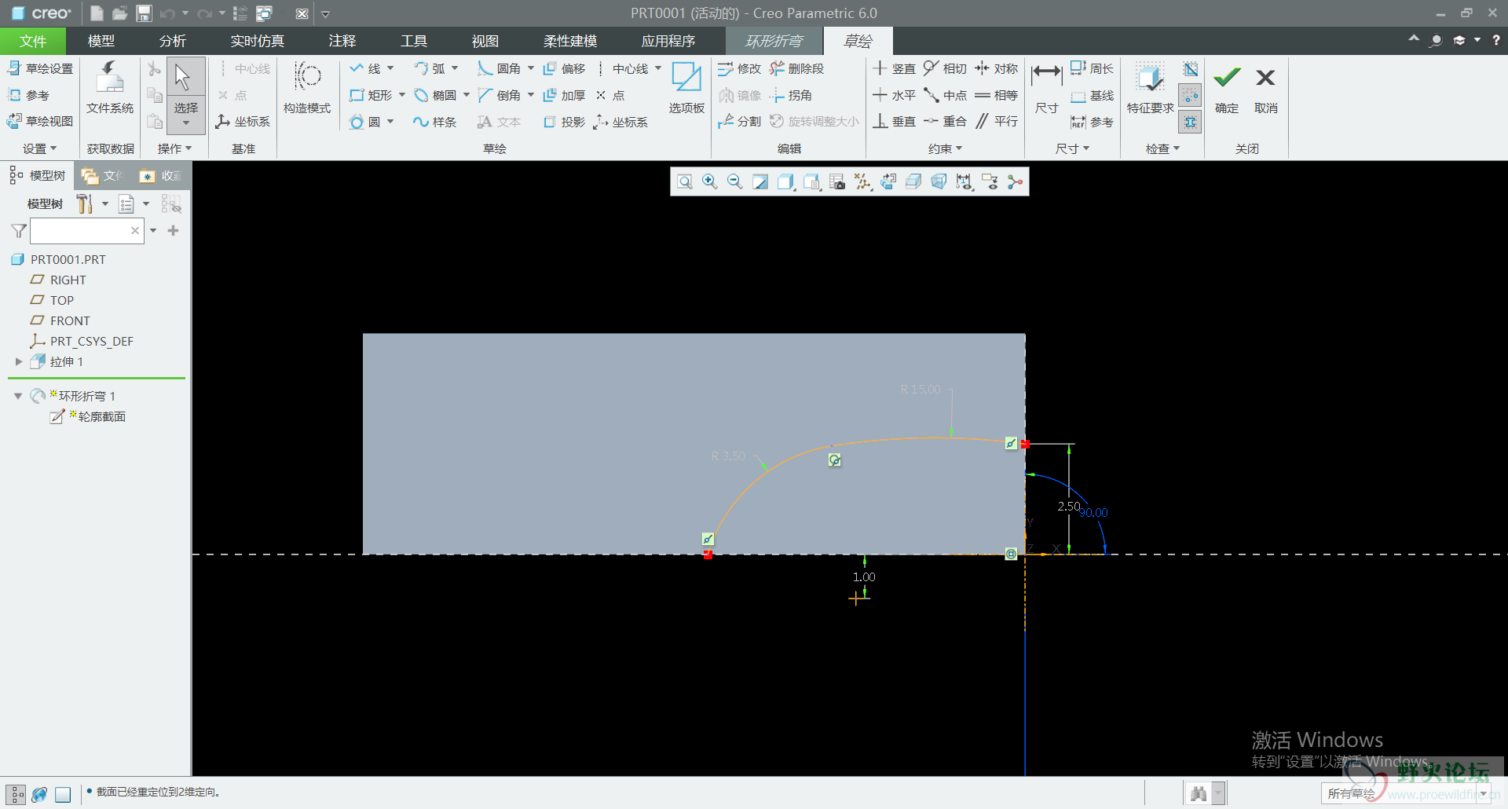Click the 草绘设置 button
The image size is (1508, 809).
40,69
